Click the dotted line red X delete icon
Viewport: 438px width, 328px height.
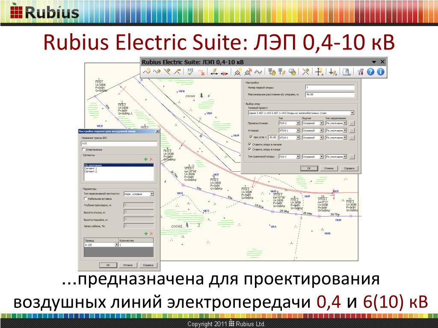pyautogui.click(x=201, y=72)
